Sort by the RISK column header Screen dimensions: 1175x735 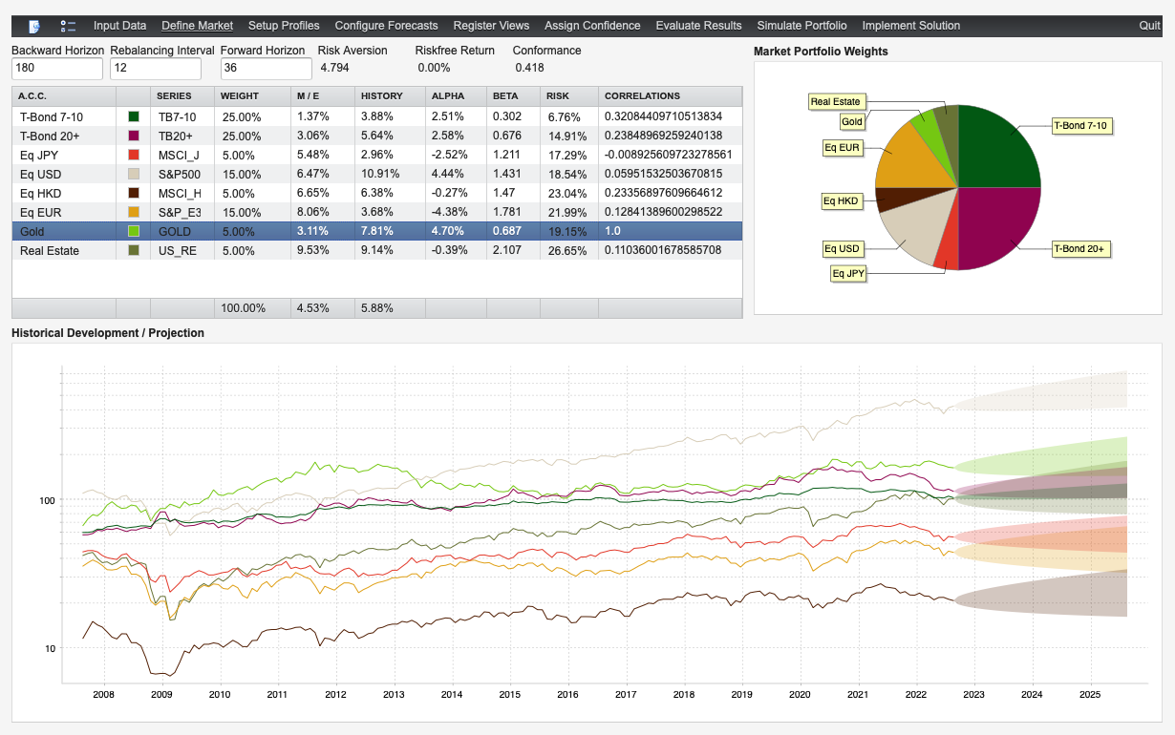tap(569, 96)
